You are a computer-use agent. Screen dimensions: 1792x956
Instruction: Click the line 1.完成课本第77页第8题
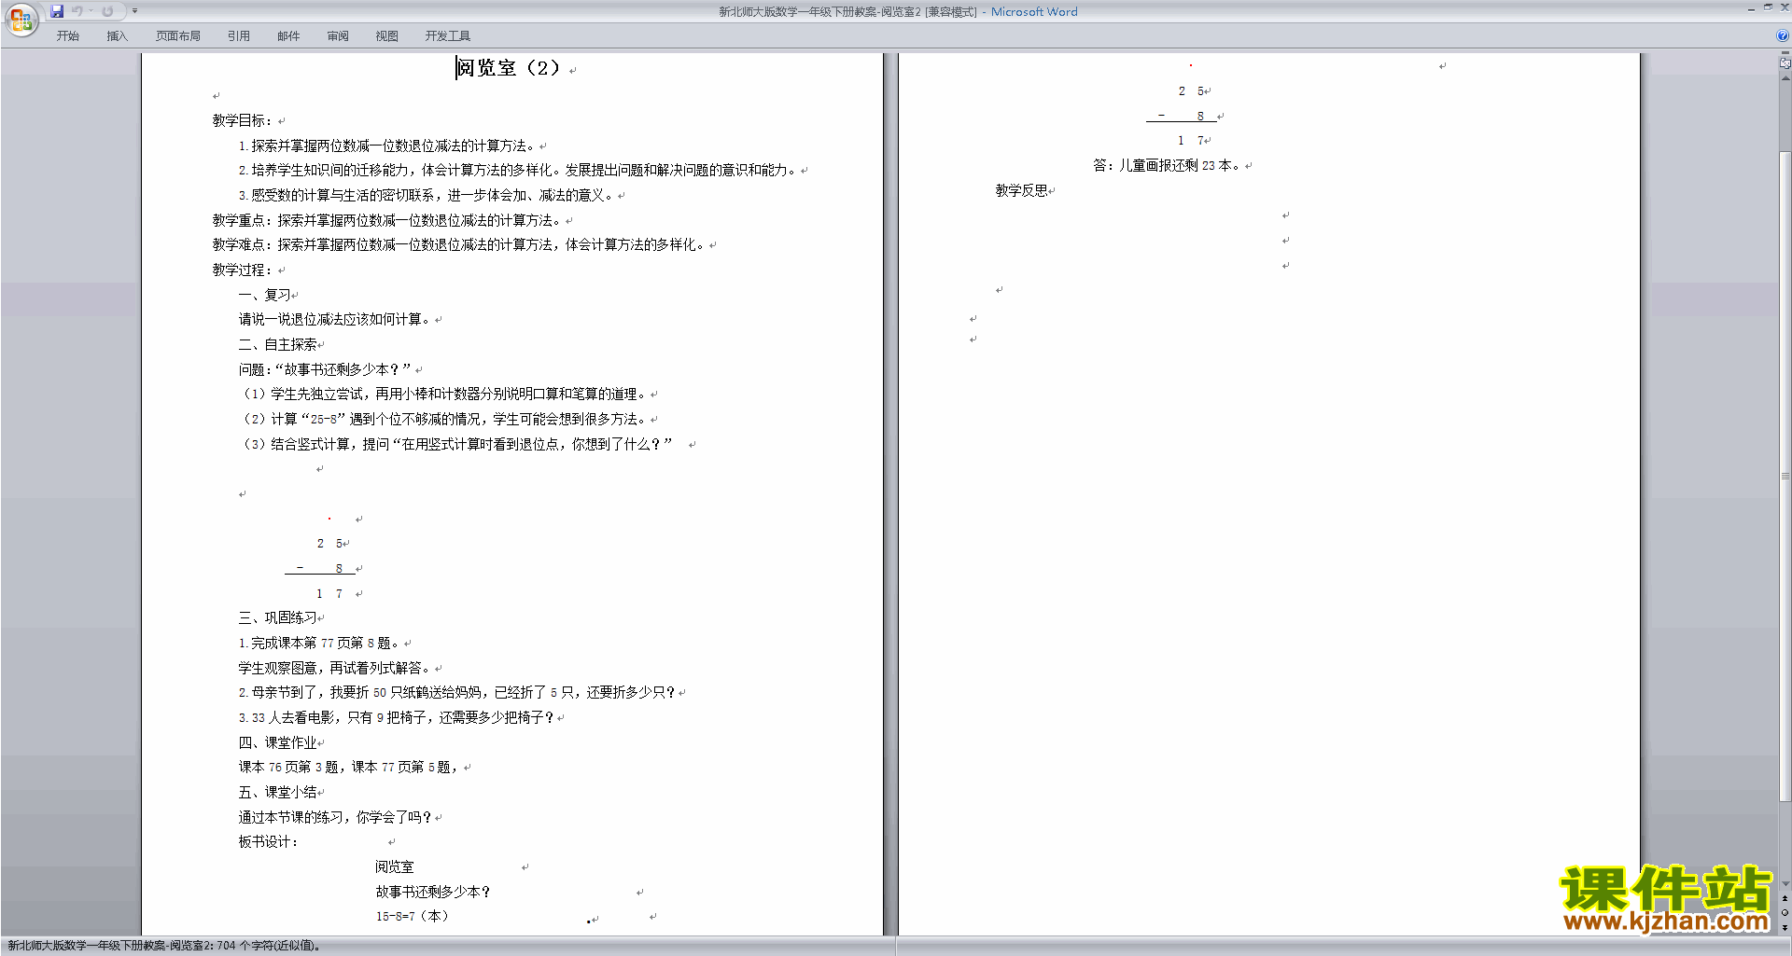pos(319,643)
